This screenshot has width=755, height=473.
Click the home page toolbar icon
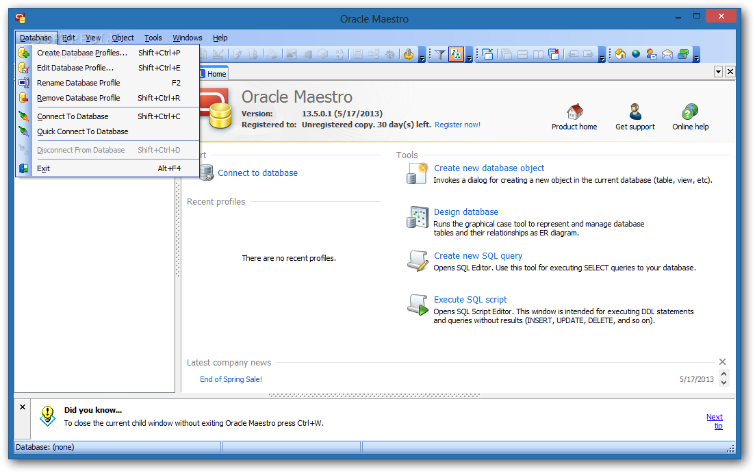(620, 55)
